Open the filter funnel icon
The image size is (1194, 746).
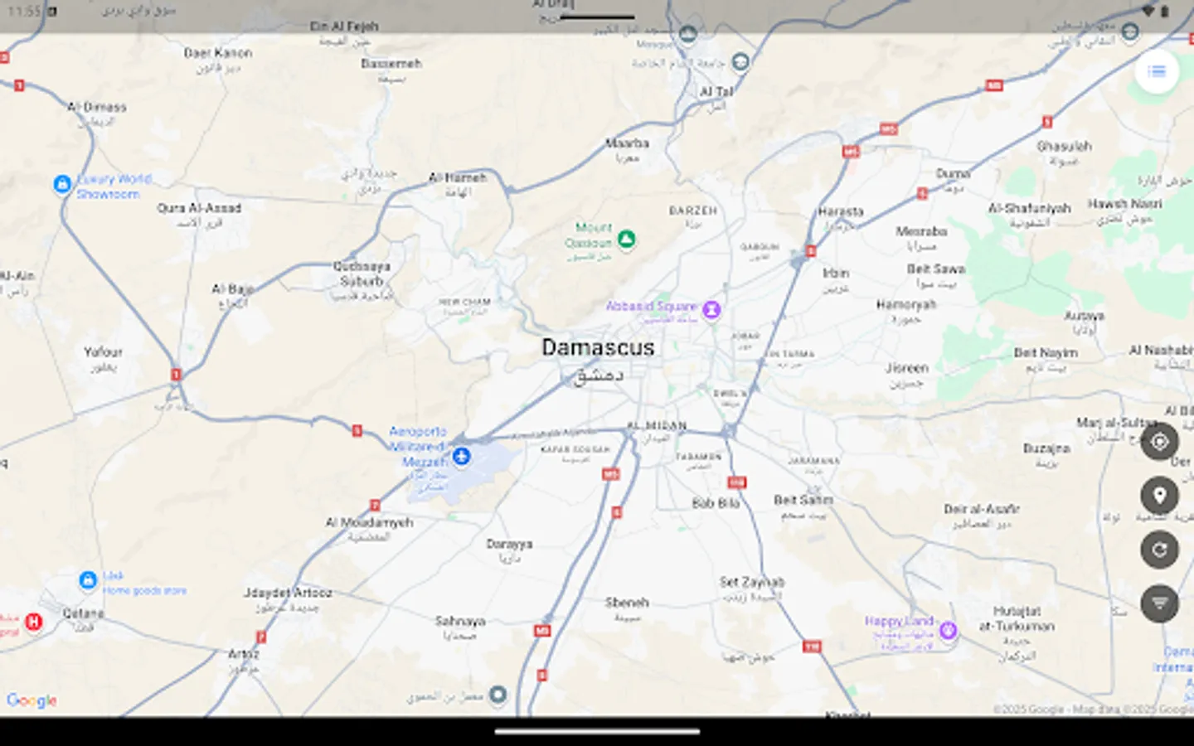pos(1159,603)
